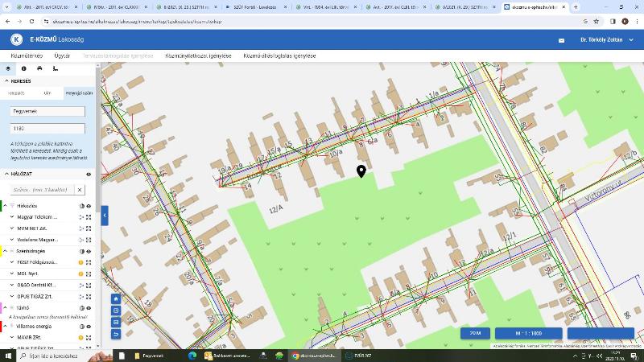This screenshot has width=644, height=362.
Task: Adjust opacity icon of Hírközlés layer group
Action: pos(82,206)
